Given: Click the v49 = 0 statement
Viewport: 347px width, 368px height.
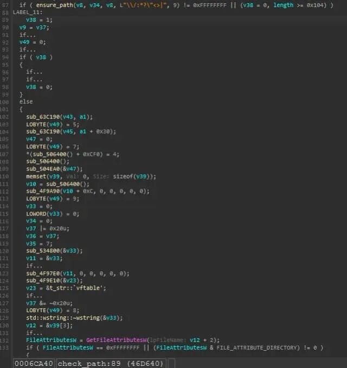Looking at the screenshot, I should click(33, 42).
